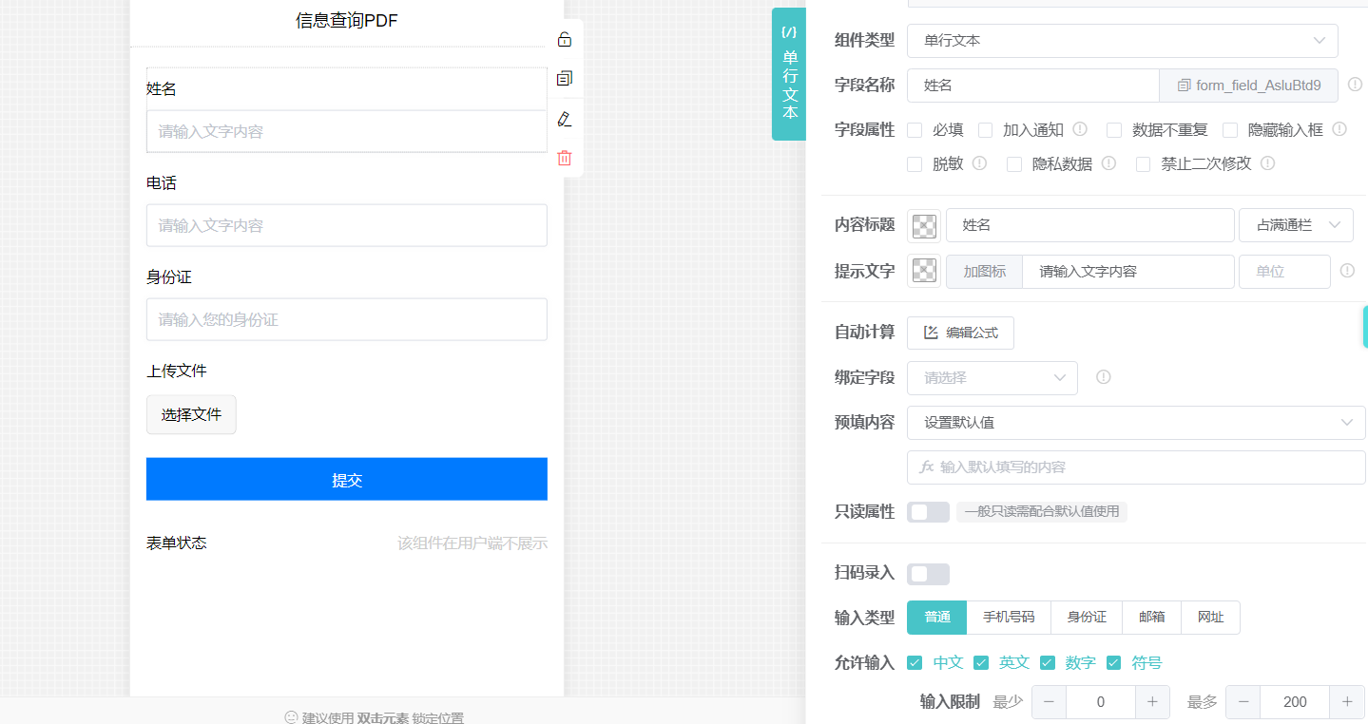Check the 数据不重复 option
Screen dimensions: 1368x724
pos(1114,130)
